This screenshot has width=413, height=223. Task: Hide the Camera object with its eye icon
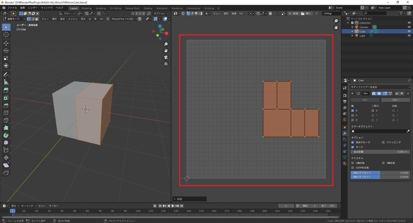[x=409, y=27]
